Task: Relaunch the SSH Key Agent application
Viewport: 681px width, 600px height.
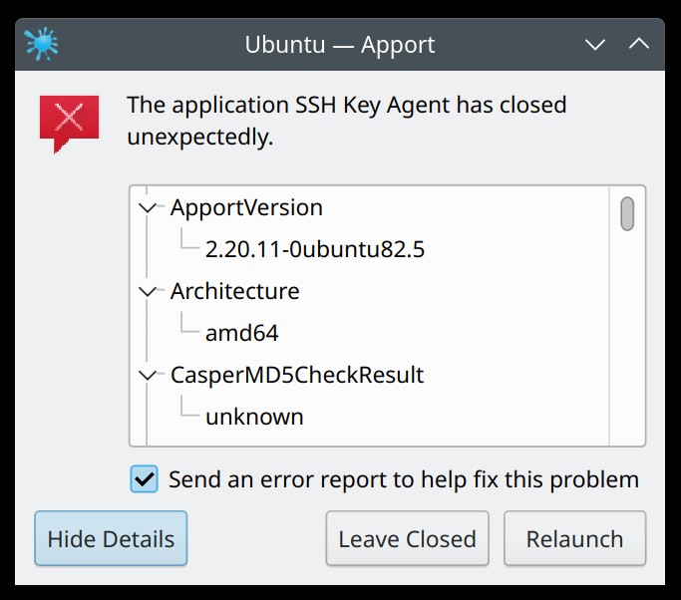Action: click(575, 538)
